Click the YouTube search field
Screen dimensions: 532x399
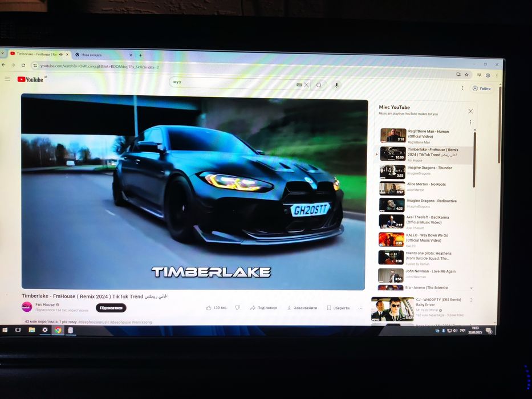click(x=234, y=83)
